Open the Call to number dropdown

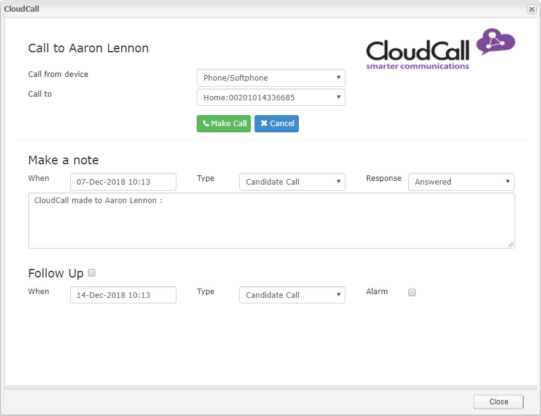click(x=271, y=97)
